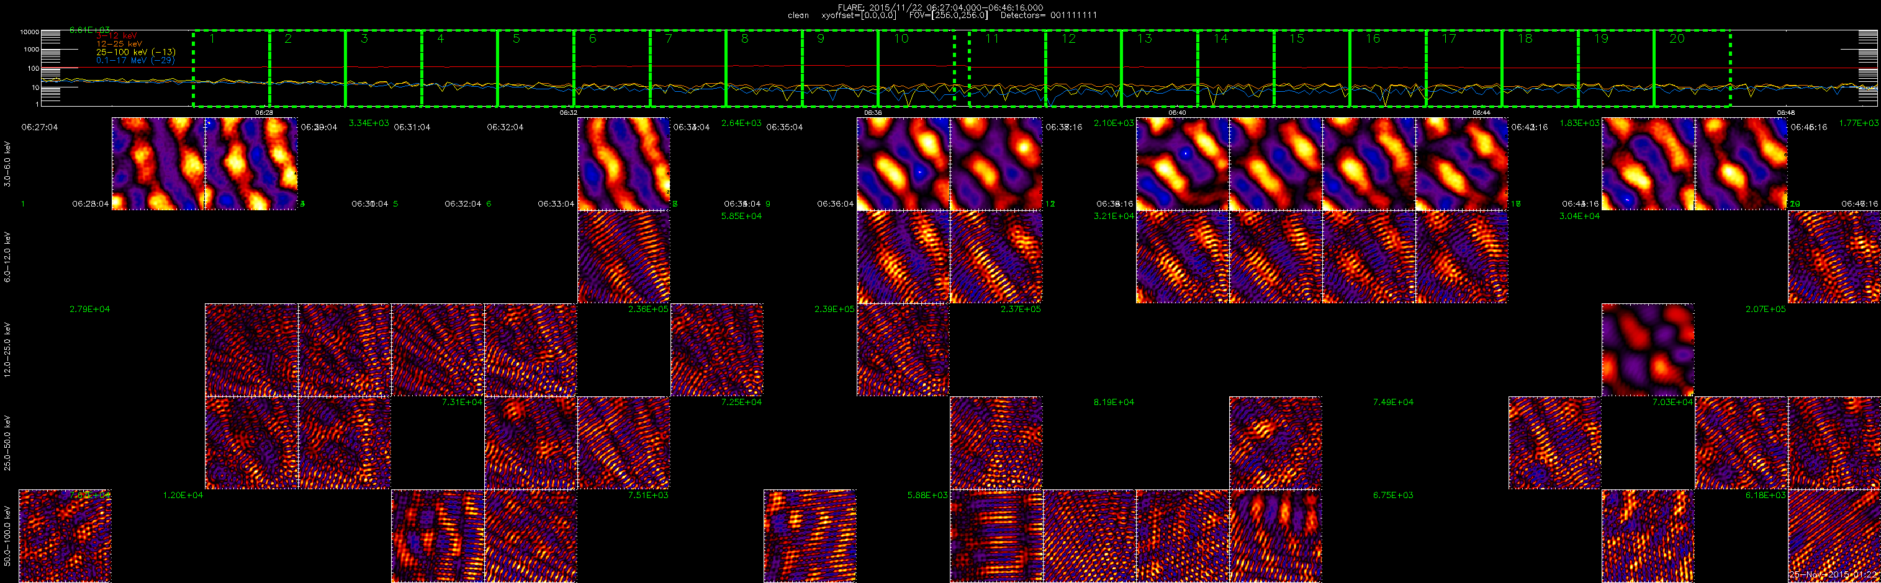The height and width of the screenshot is (583, 1881).
Task: Pick interval box 12 on the time plot
Action: click(x=1084, y=69)
